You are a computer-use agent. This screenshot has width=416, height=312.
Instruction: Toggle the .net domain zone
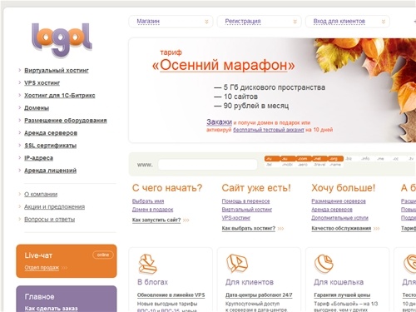point(319,159)
